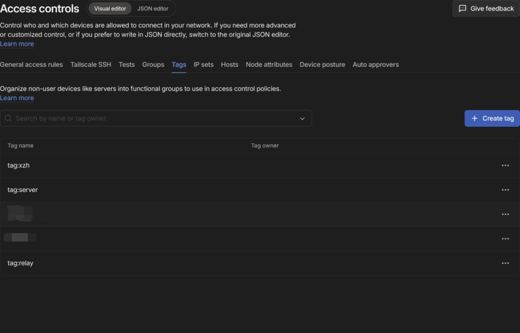The image size is (520, 333).
Task: Sort by the Tag name column header
Action: tap(20, 146)
